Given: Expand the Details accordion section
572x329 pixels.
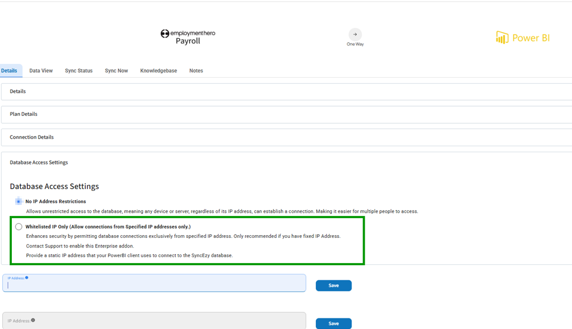Looking at the screenshot, I should [x=286, y=91].
